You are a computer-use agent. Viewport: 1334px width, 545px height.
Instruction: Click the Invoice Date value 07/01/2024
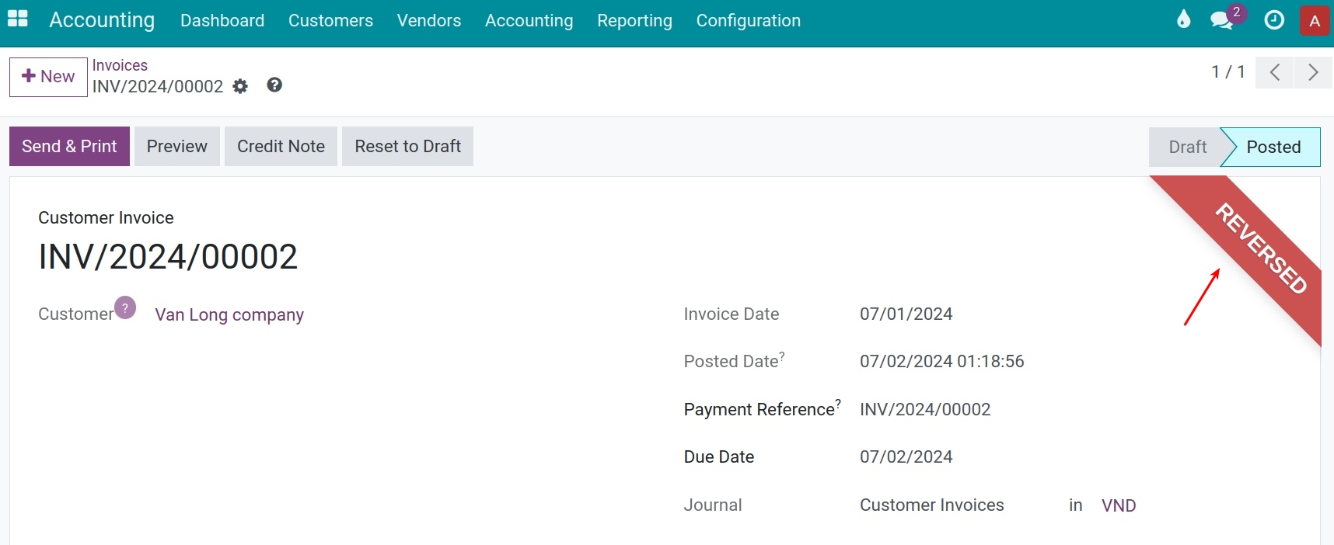[906, 314]
